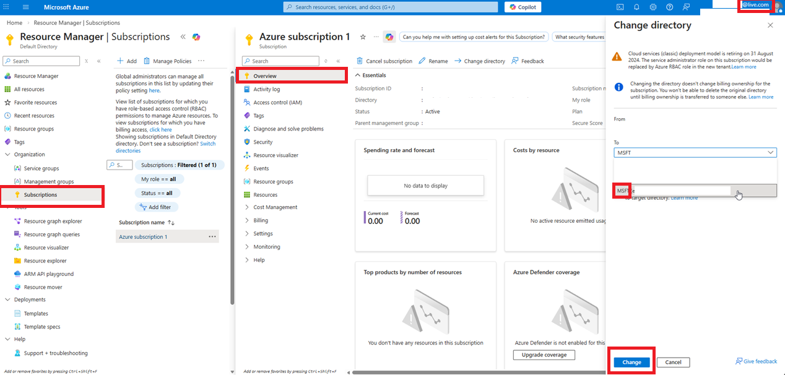Open Access control (IAM)
785x375 pixels.
(x=277, y=103)
